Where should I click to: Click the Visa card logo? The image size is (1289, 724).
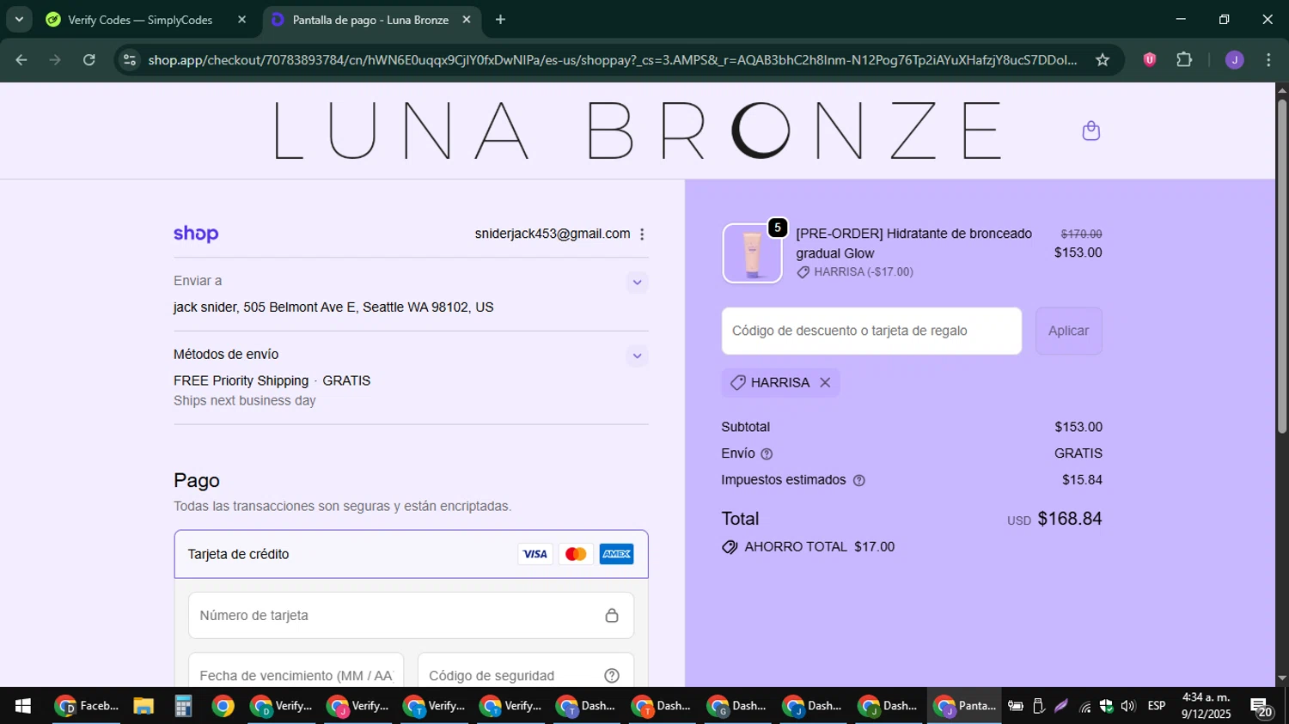(535, 554)
